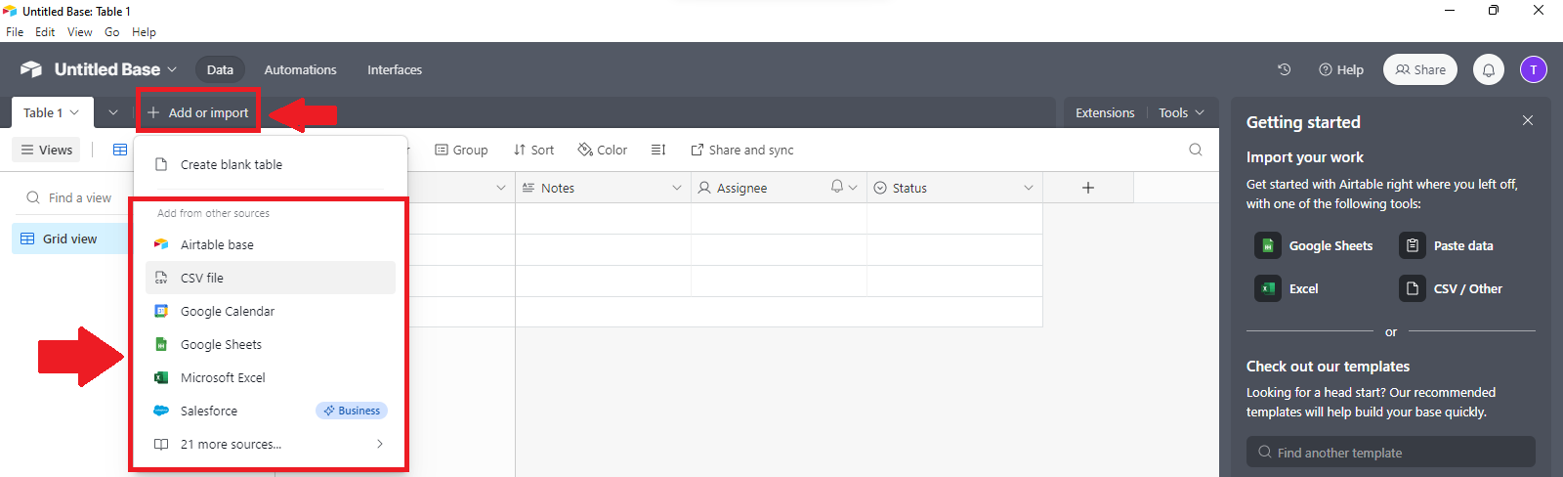Image resolution: width=1563 pixels, height=477 pixels.
Task: Open the Help button
Action: [1341, 69]
